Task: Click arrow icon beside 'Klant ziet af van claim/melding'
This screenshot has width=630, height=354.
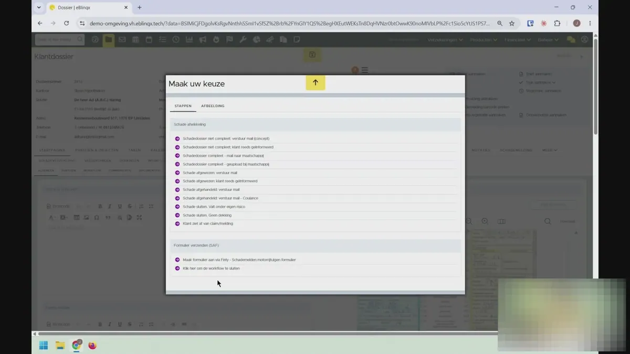Action: point(177,224)
